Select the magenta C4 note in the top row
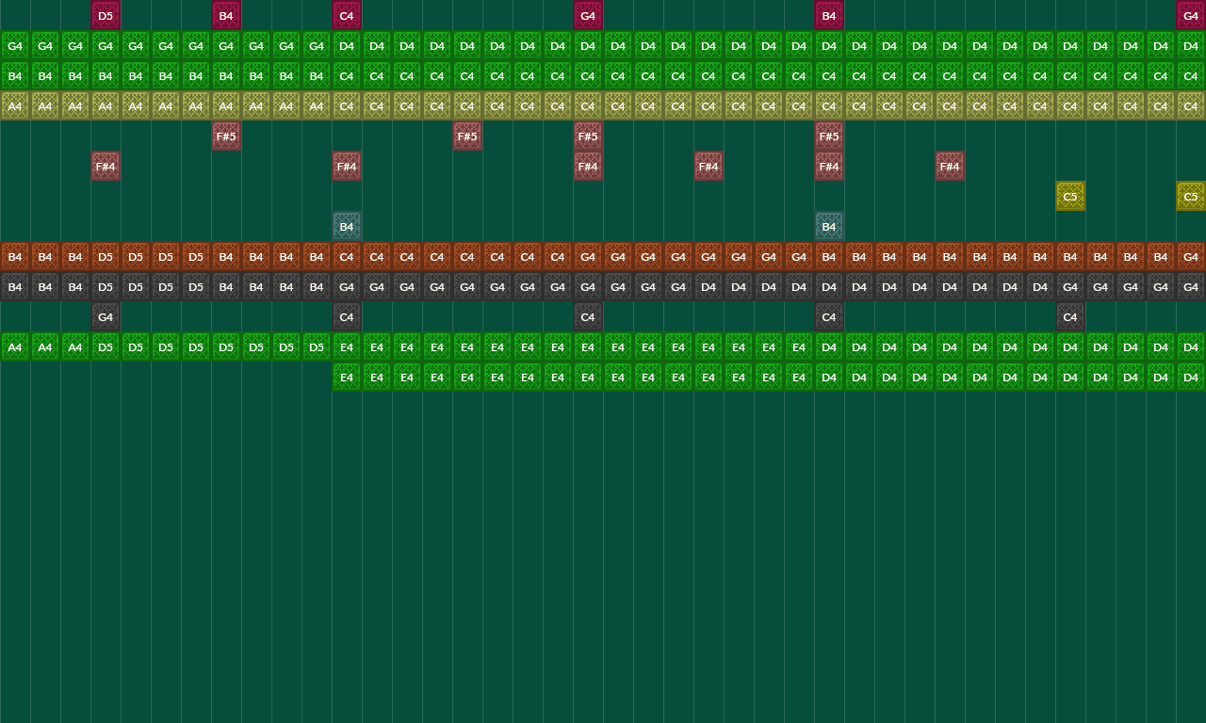1206x723 pixels. pyautogui.click(x=347, y=15)
